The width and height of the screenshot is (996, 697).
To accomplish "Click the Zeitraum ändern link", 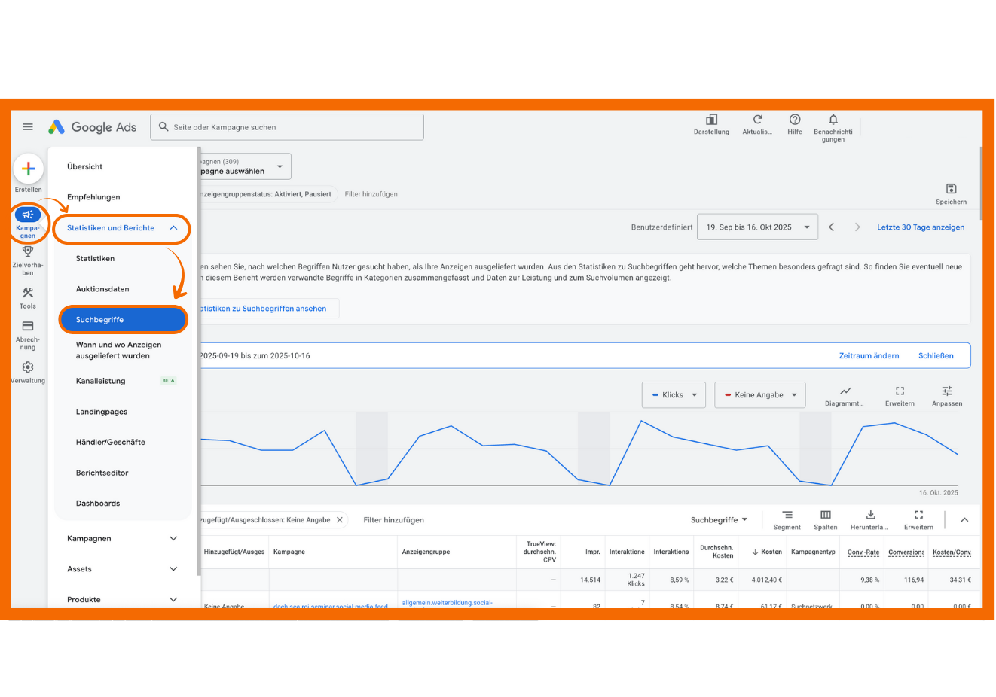I will 869,356.
